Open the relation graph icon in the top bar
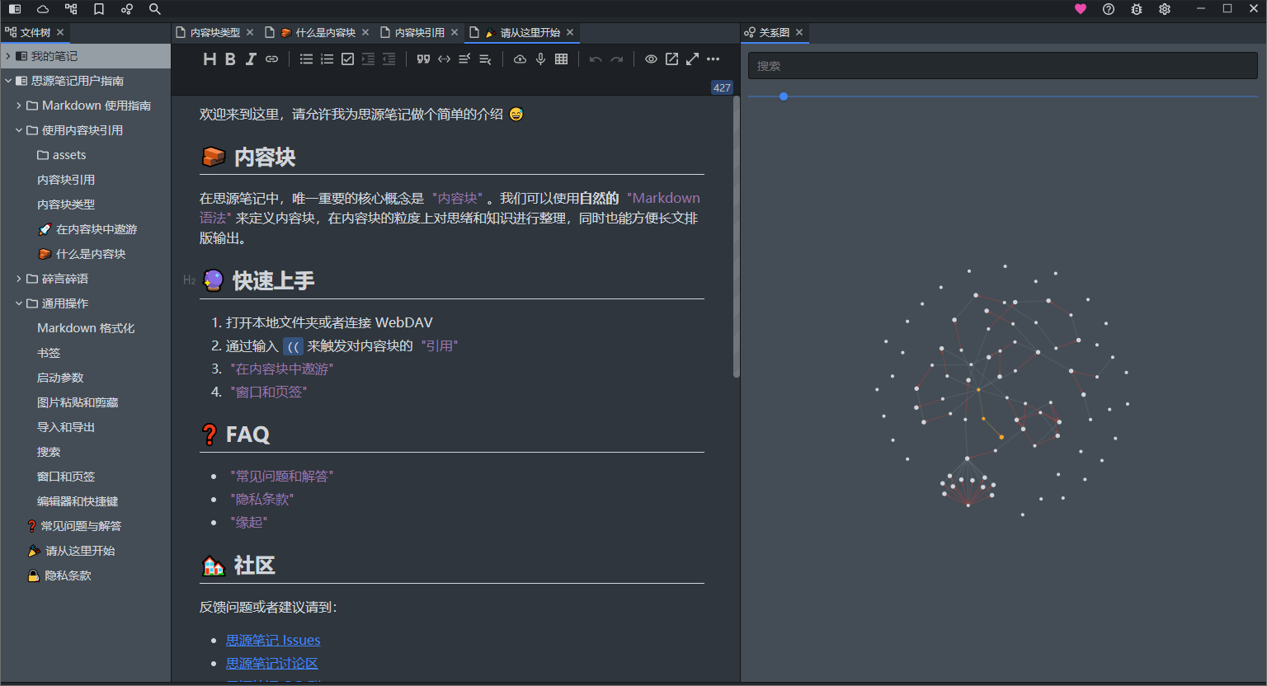The height and width of the screenshot is (686, 1267). 127,9
